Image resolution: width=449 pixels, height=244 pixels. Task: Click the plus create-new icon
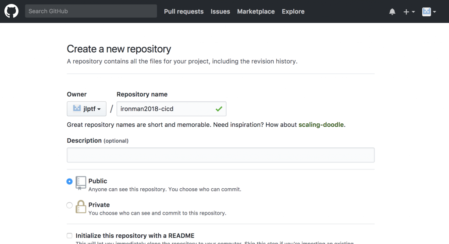(406, 12)
